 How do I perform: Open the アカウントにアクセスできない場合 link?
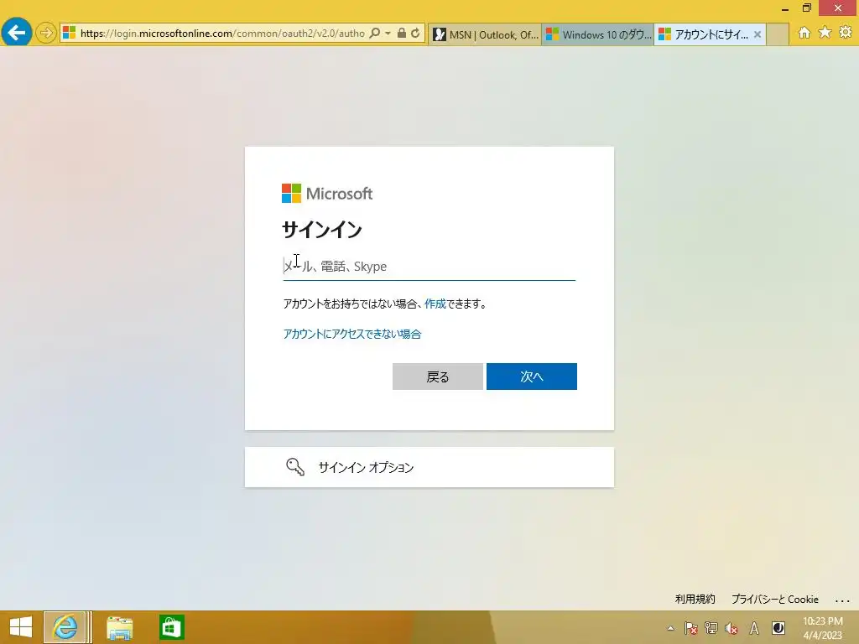[351, 334]
